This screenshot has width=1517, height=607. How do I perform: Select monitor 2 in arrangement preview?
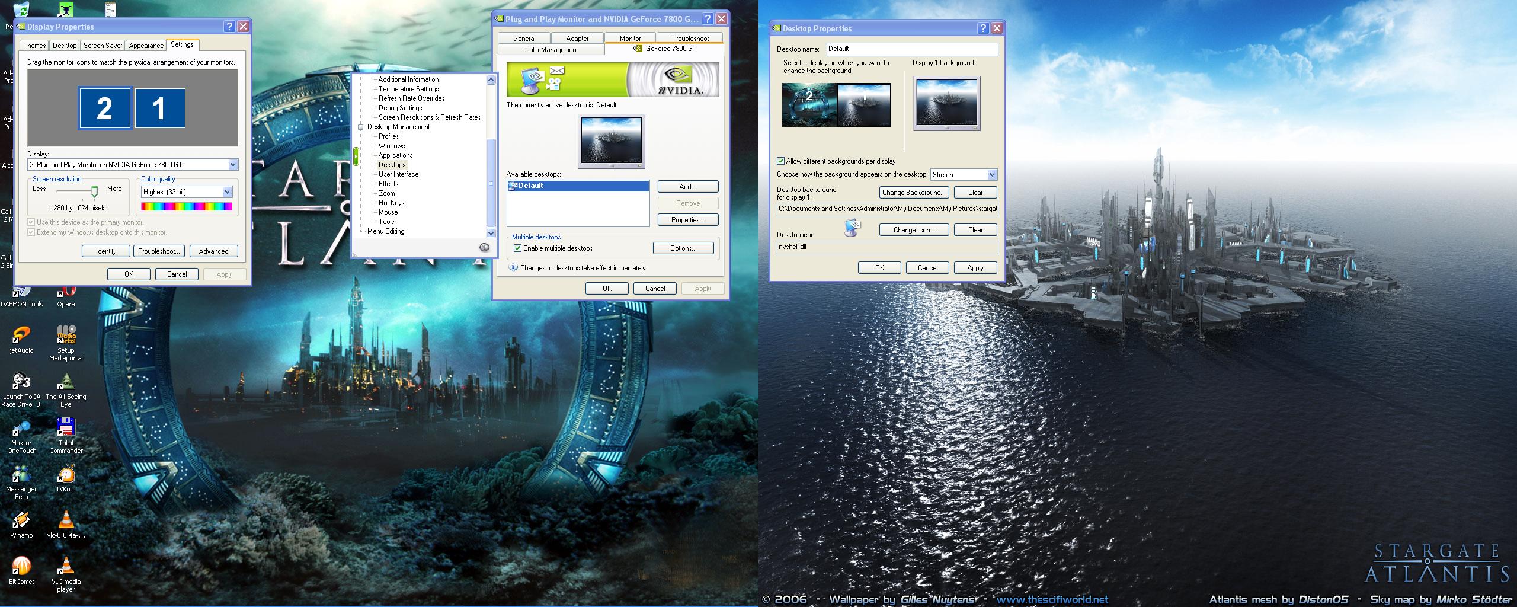[x=105, y=108]
